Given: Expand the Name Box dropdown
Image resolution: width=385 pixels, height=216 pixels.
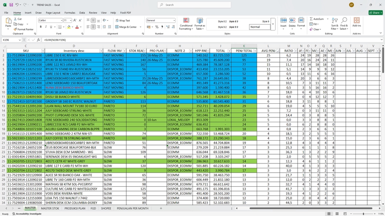Looking at the screenshot, I should [x=20, y=40].
